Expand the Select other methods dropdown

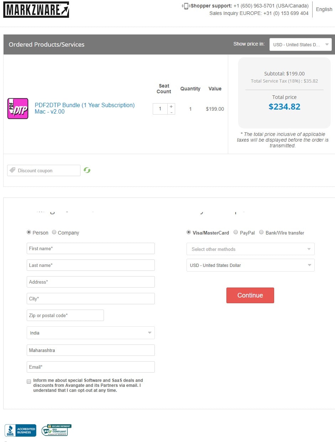tap(251, 249)
